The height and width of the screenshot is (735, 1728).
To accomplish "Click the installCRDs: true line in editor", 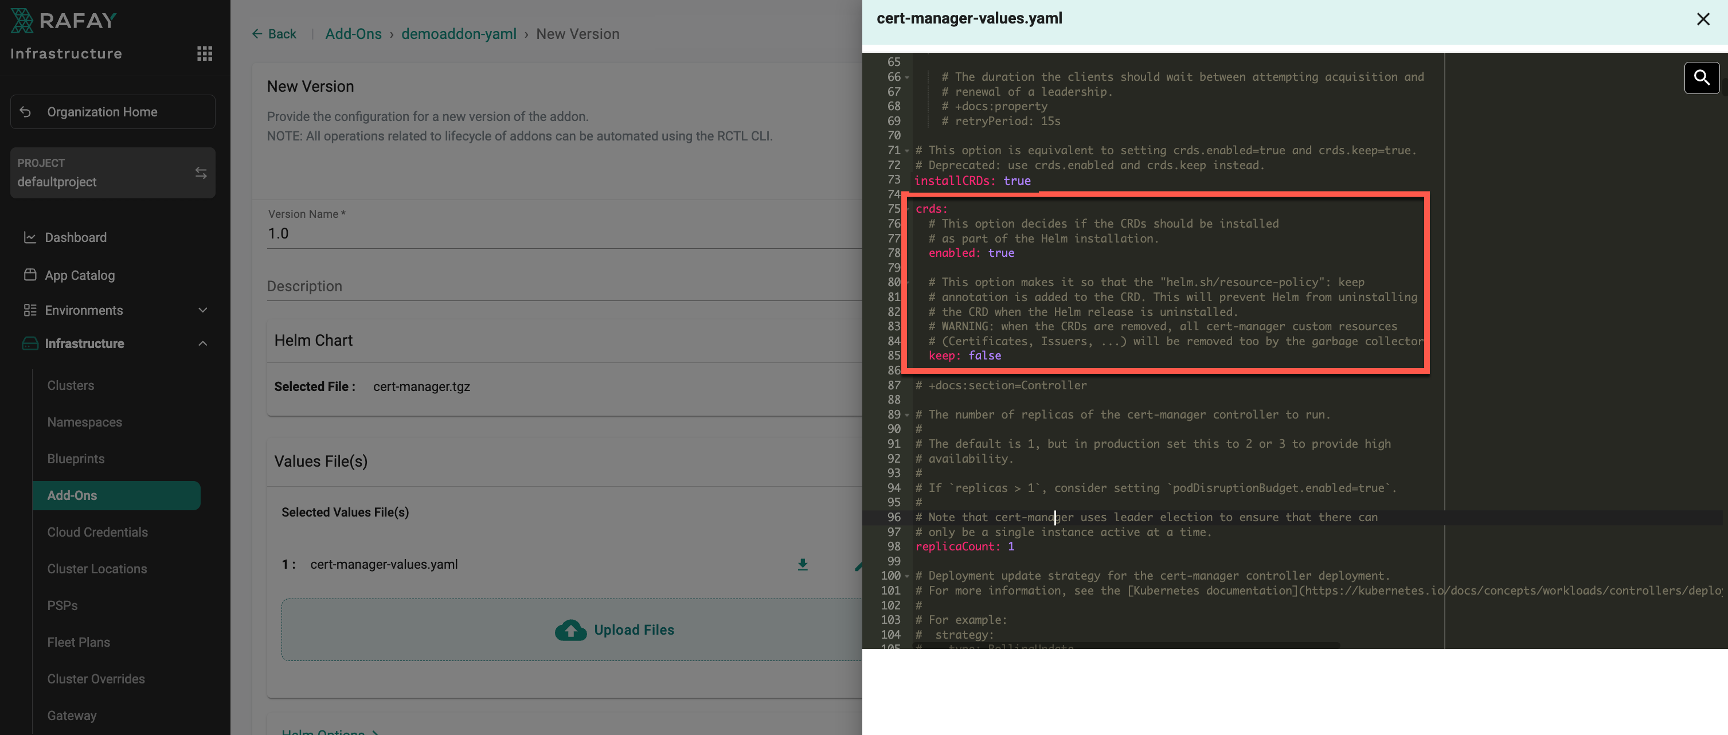I will (x=972, y=181).
